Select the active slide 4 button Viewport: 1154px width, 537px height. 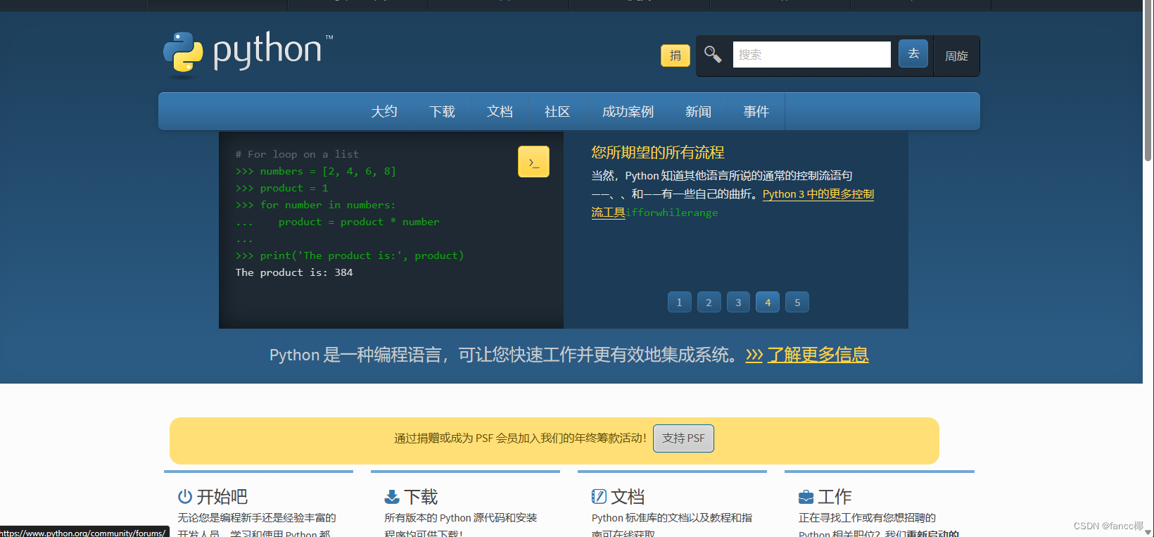[768, 302]
